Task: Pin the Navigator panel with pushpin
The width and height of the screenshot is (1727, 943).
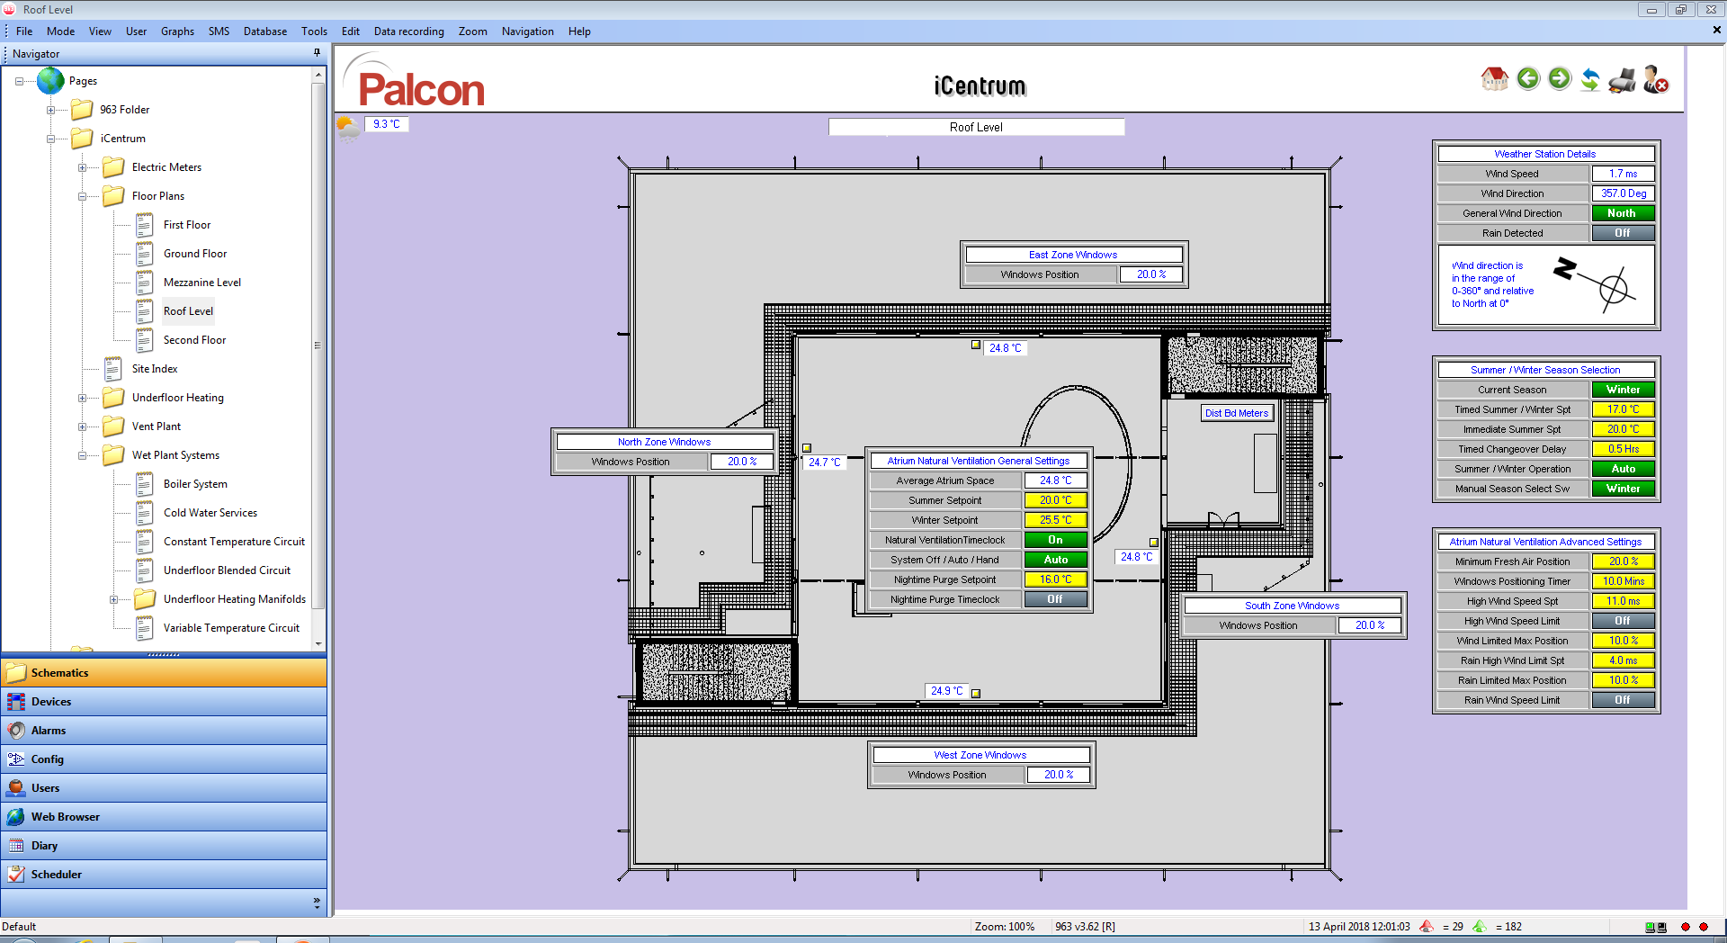Action: pos(317,53)
